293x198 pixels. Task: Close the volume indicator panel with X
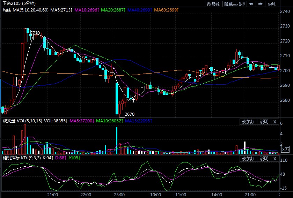tap(274, 122)
